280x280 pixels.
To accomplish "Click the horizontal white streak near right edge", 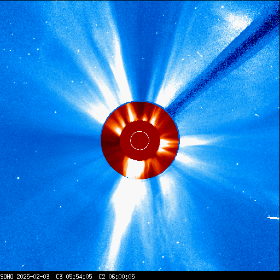I will click(x=273, y=218).
